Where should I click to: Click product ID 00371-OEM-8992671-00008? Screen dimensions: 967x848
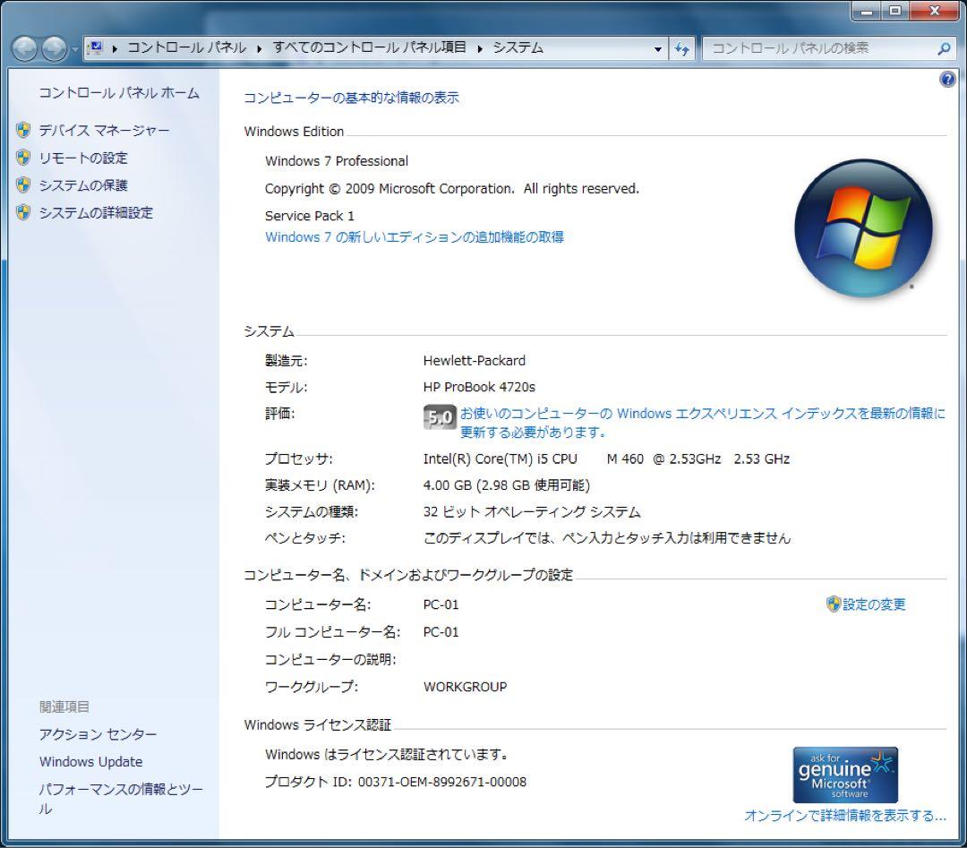click(442, 782)
